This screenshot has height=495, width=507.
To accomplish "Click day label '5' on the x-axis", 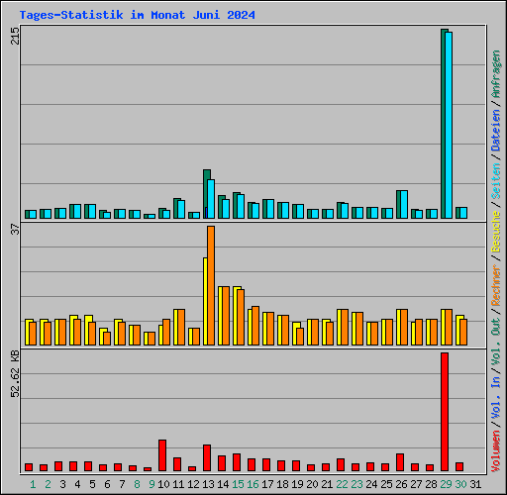I will click(x=92, y=484).
